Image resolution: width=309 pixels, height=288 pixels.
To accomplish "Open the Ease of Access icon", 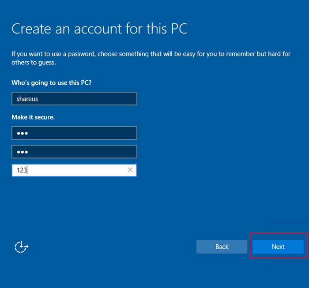I will (22, 247).
